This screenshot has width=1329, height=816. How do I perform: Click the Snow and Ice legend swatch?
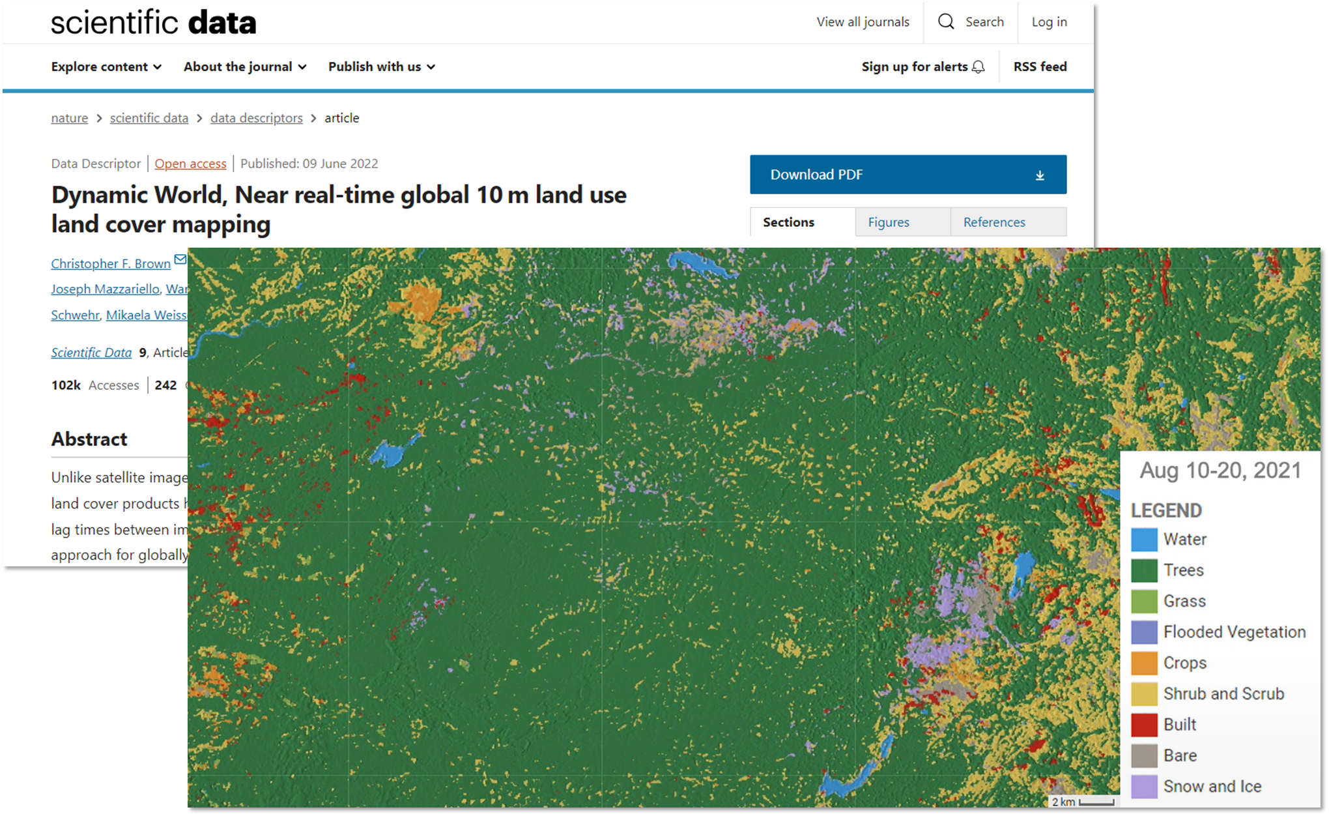coord(1144,787)
